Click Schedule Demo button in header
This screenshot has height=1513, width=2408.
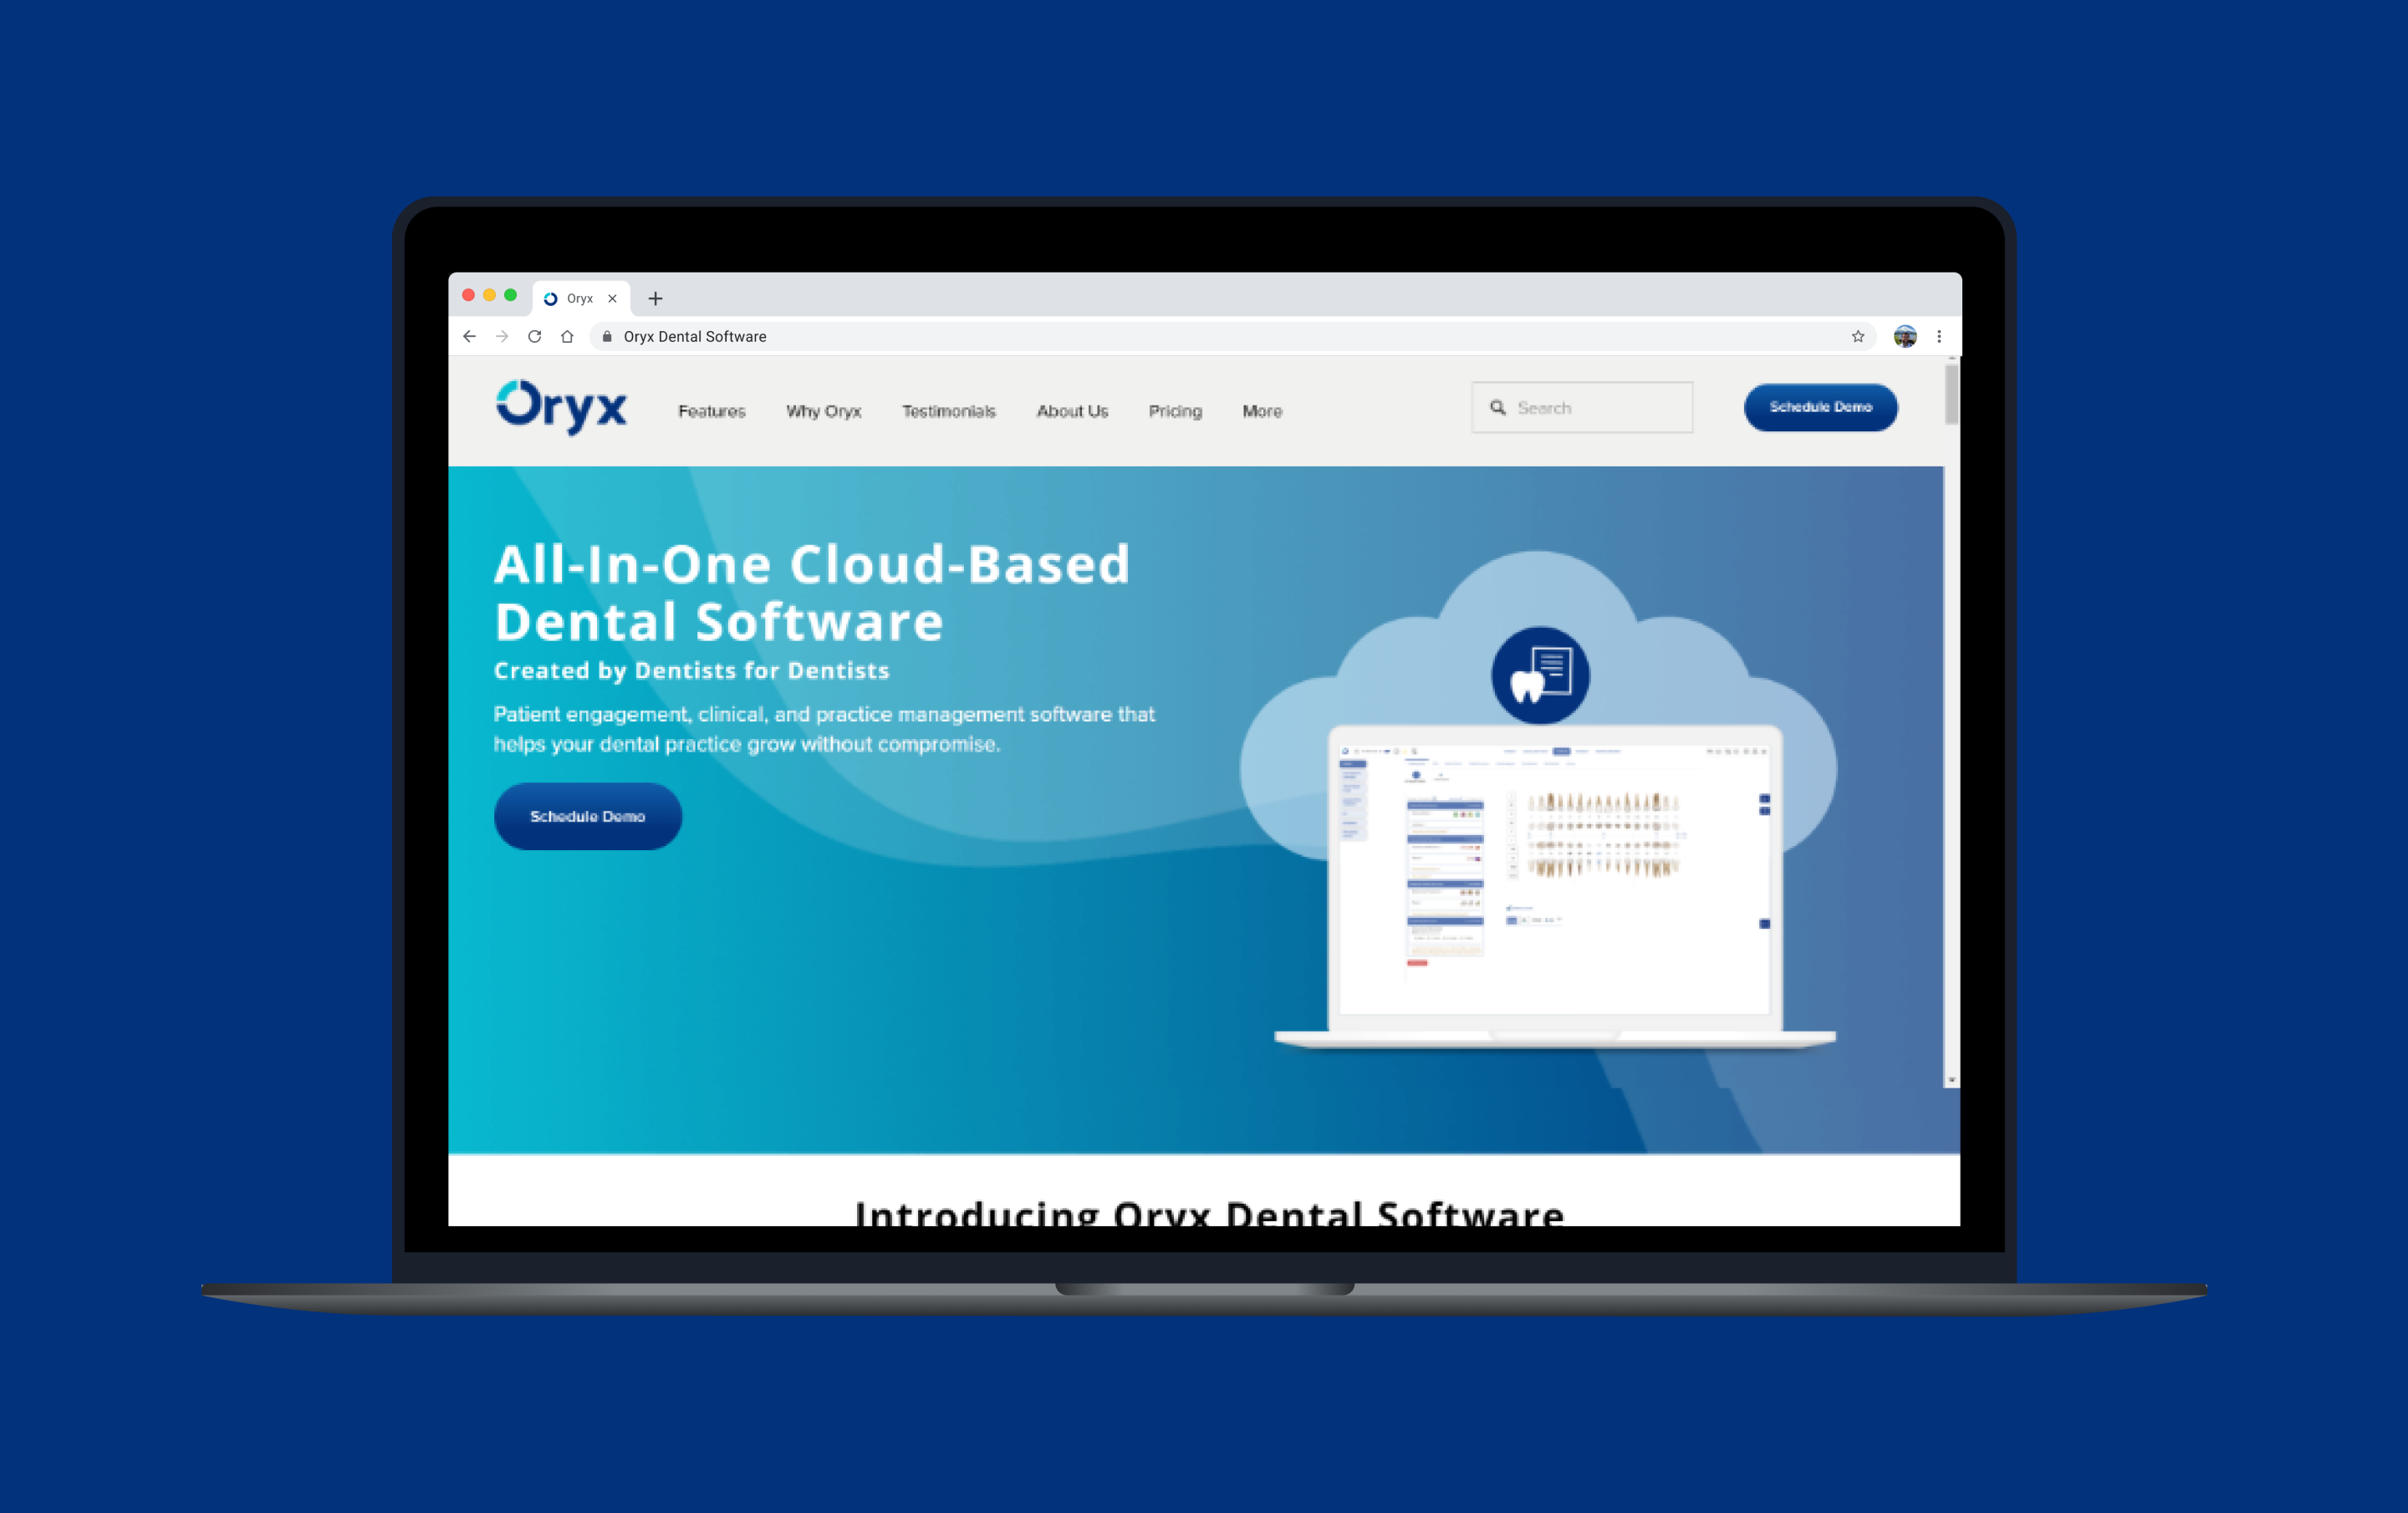click(1821, 407)
